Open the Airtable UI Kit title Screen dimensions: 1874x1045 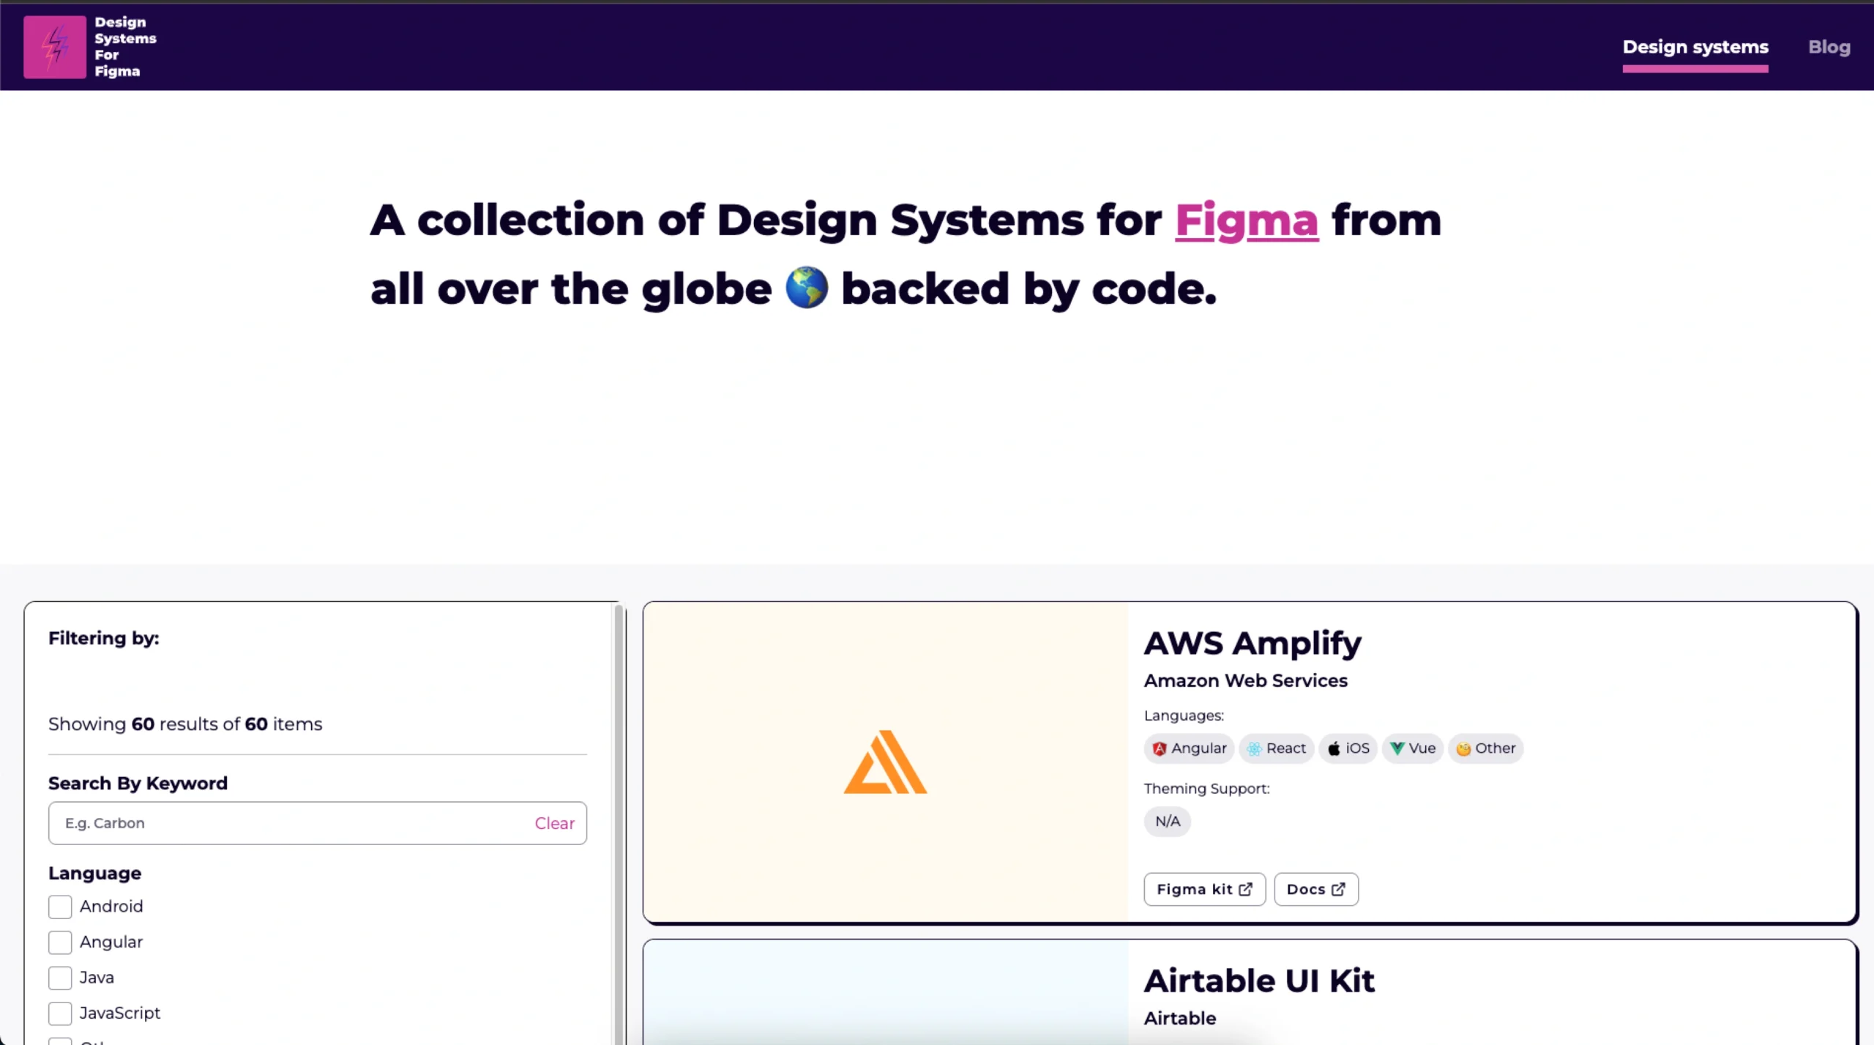[x=1259, y=981]
